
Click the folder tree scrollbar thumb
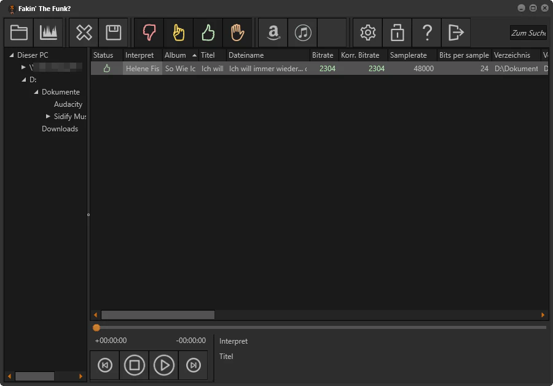34,376
